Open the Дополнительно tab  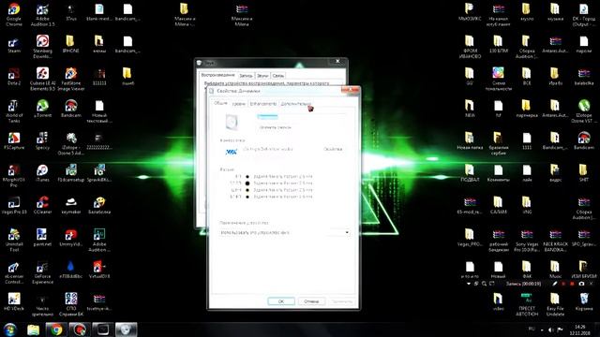(295, 104)
